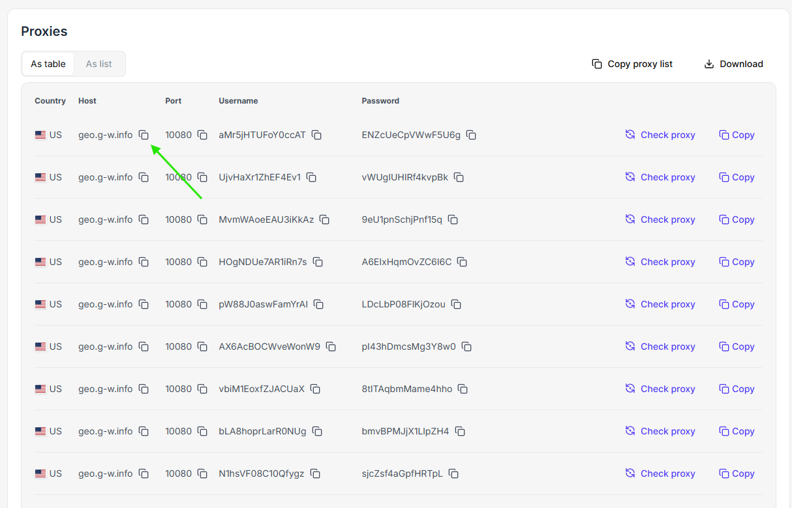Copy username MvmWAoeEAU3iKkAz icon
The height and width of the screenshot is (508, 792).
pos(324,219)
